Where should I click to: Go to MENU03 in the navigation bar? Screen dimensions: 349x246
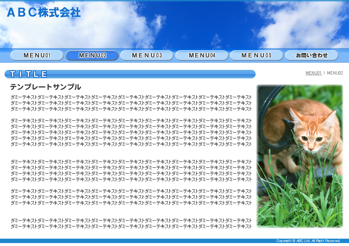click(147, 55)
